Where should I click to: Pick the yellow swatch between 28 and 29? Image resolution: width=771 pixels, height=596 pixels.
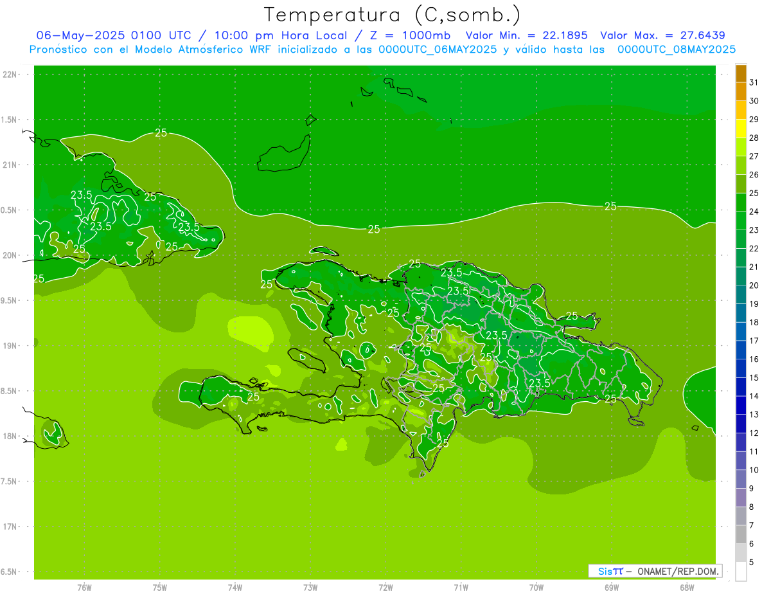click(x=741, y=129)
